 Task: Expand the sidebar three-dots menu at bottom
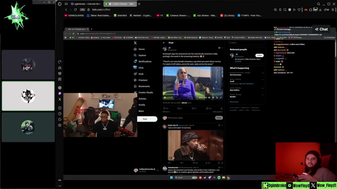point(60,186)
